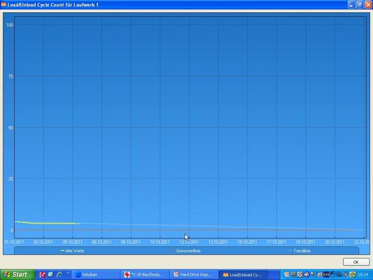Open the C:\E-Bay taskbar window
Screen dimensions: 373x280
coord(145,275)
